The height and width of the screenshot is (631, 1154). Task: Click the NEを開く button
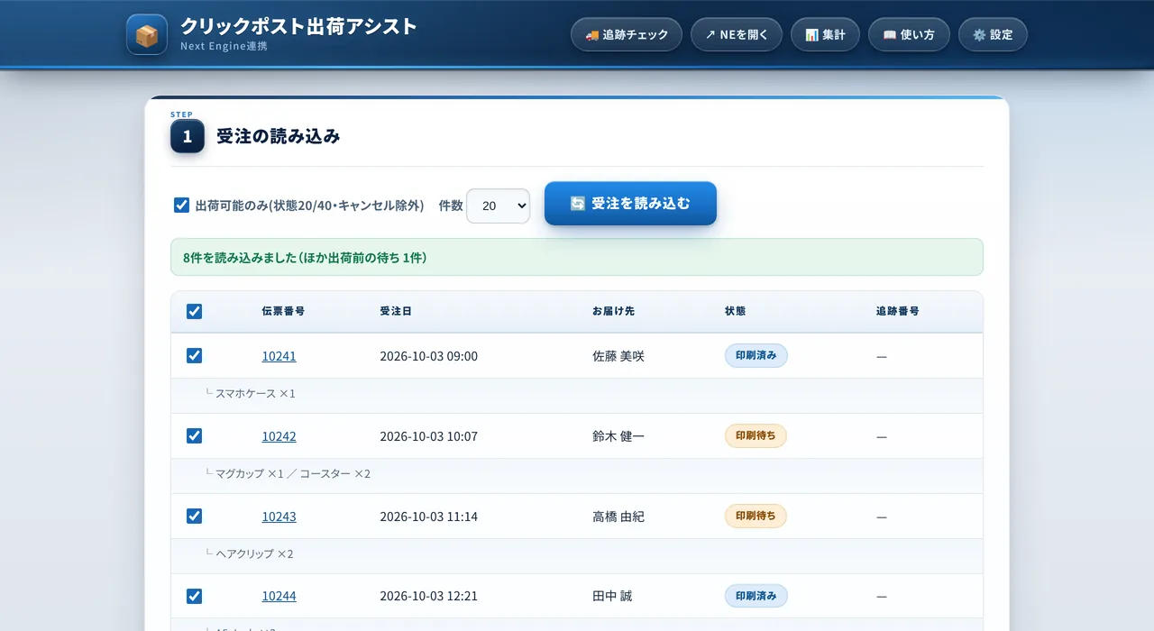737,34
